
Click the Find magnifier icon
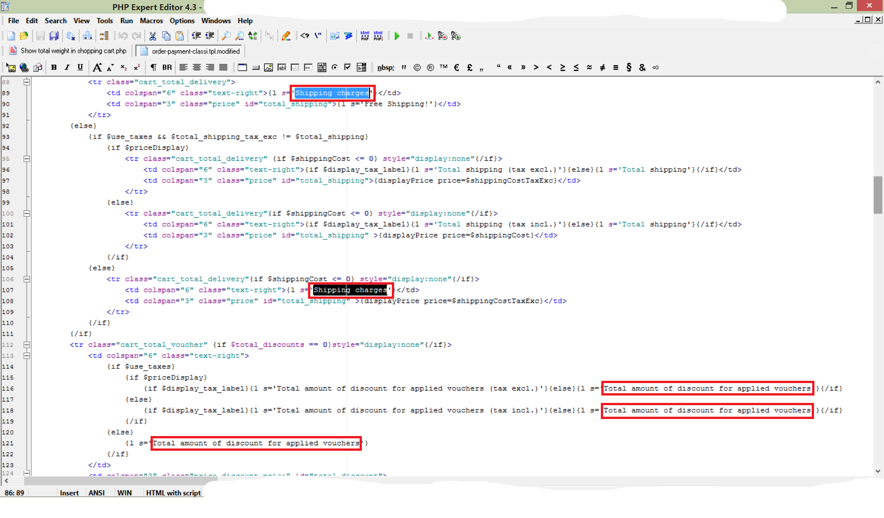[226, 36]
